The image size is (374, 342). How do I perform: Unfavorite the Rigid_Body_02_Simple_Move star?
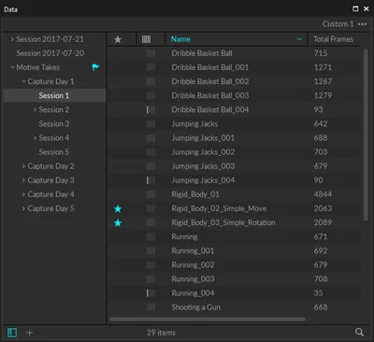click(x=118, y=208)
